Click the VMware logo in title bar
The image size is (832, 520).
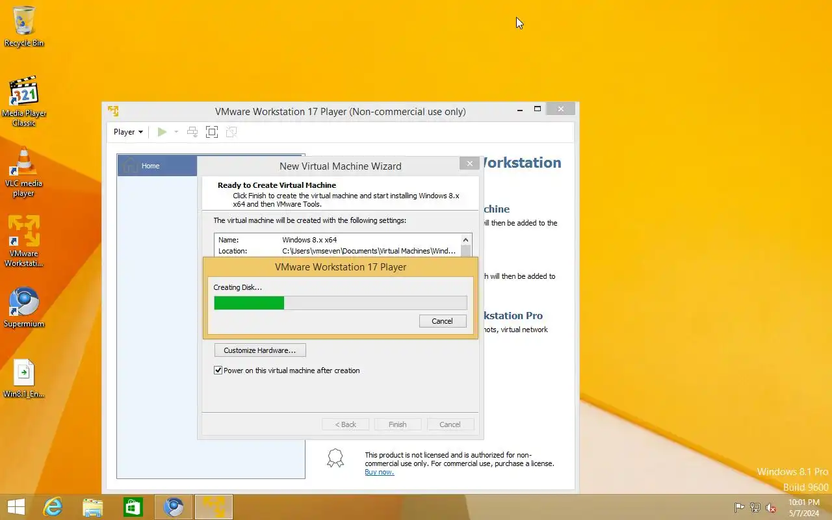click(x=114, y=111)
